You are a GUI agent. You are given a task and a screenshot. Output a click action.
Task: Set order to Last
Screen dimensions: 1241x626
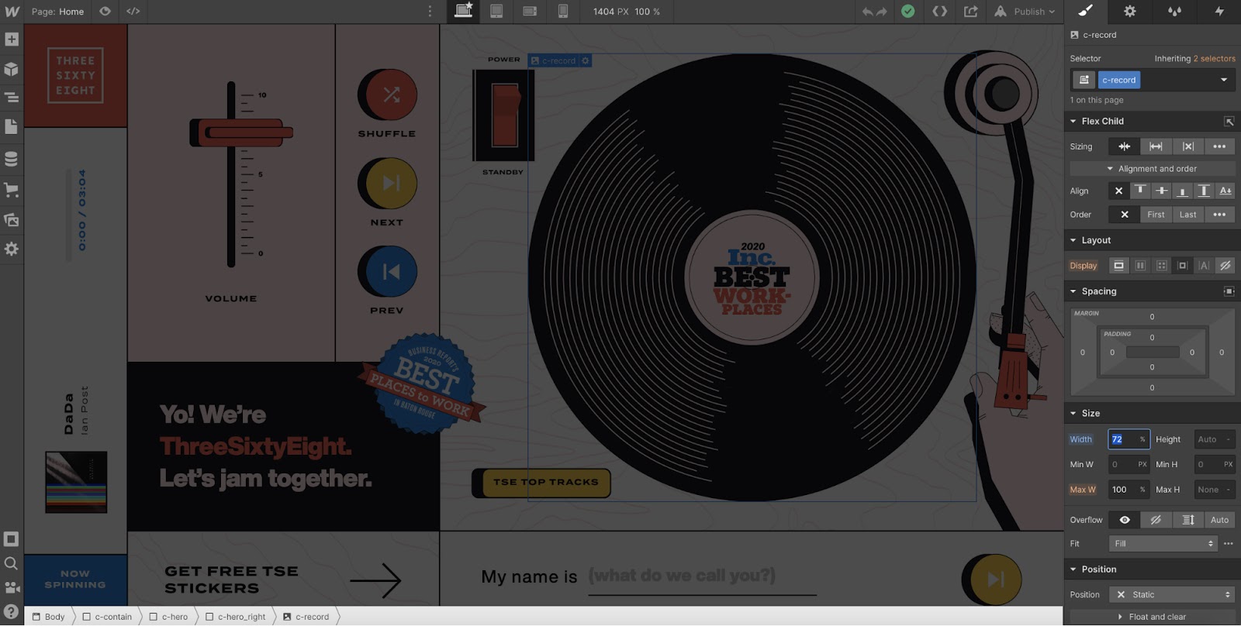(x=1187, y=215)
